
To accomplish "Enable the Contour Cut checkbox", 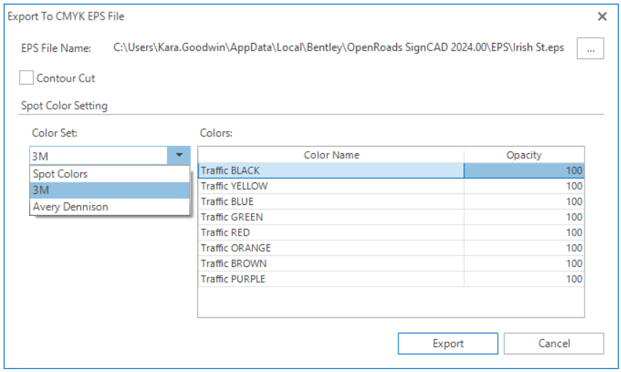I will point(27,78).
